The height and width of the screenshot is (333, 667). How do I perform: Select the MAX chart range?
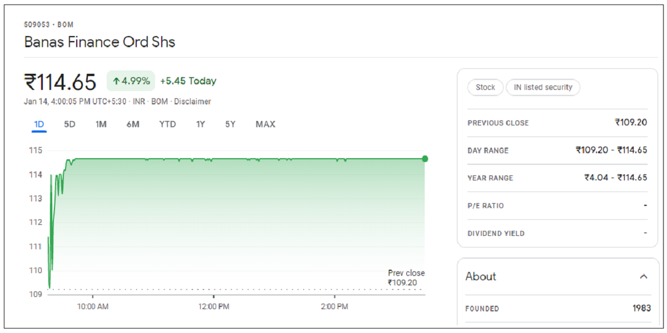click(265, 124)
